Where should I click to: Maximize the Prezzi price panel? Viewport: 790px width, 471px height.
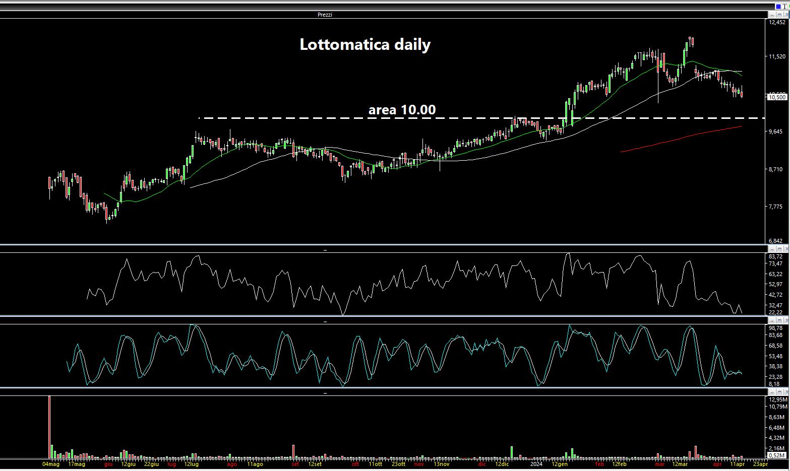click(778, 15)
